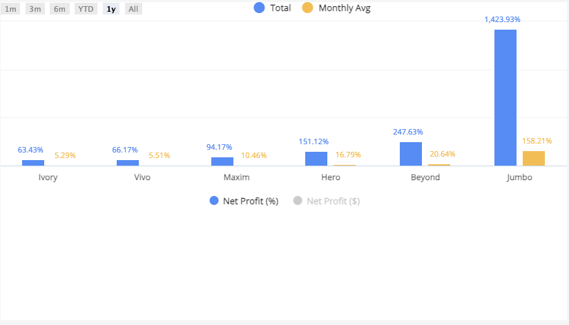Select the 1m time range button
The height and width of the screenshot is (325, 569).
[11, 9]
